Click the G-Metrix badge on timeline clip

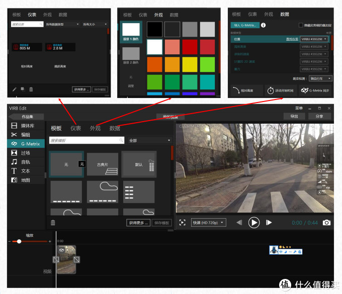pyautogui.click(x=61, y=250)
